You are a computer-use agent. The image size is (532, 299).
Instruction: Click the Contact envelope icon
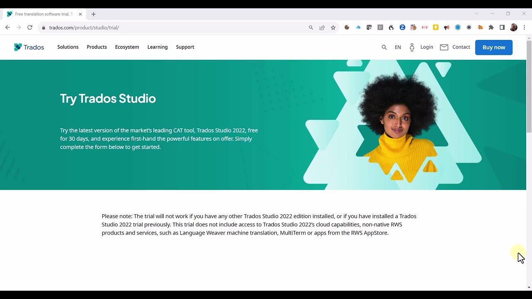click(444, 47)
